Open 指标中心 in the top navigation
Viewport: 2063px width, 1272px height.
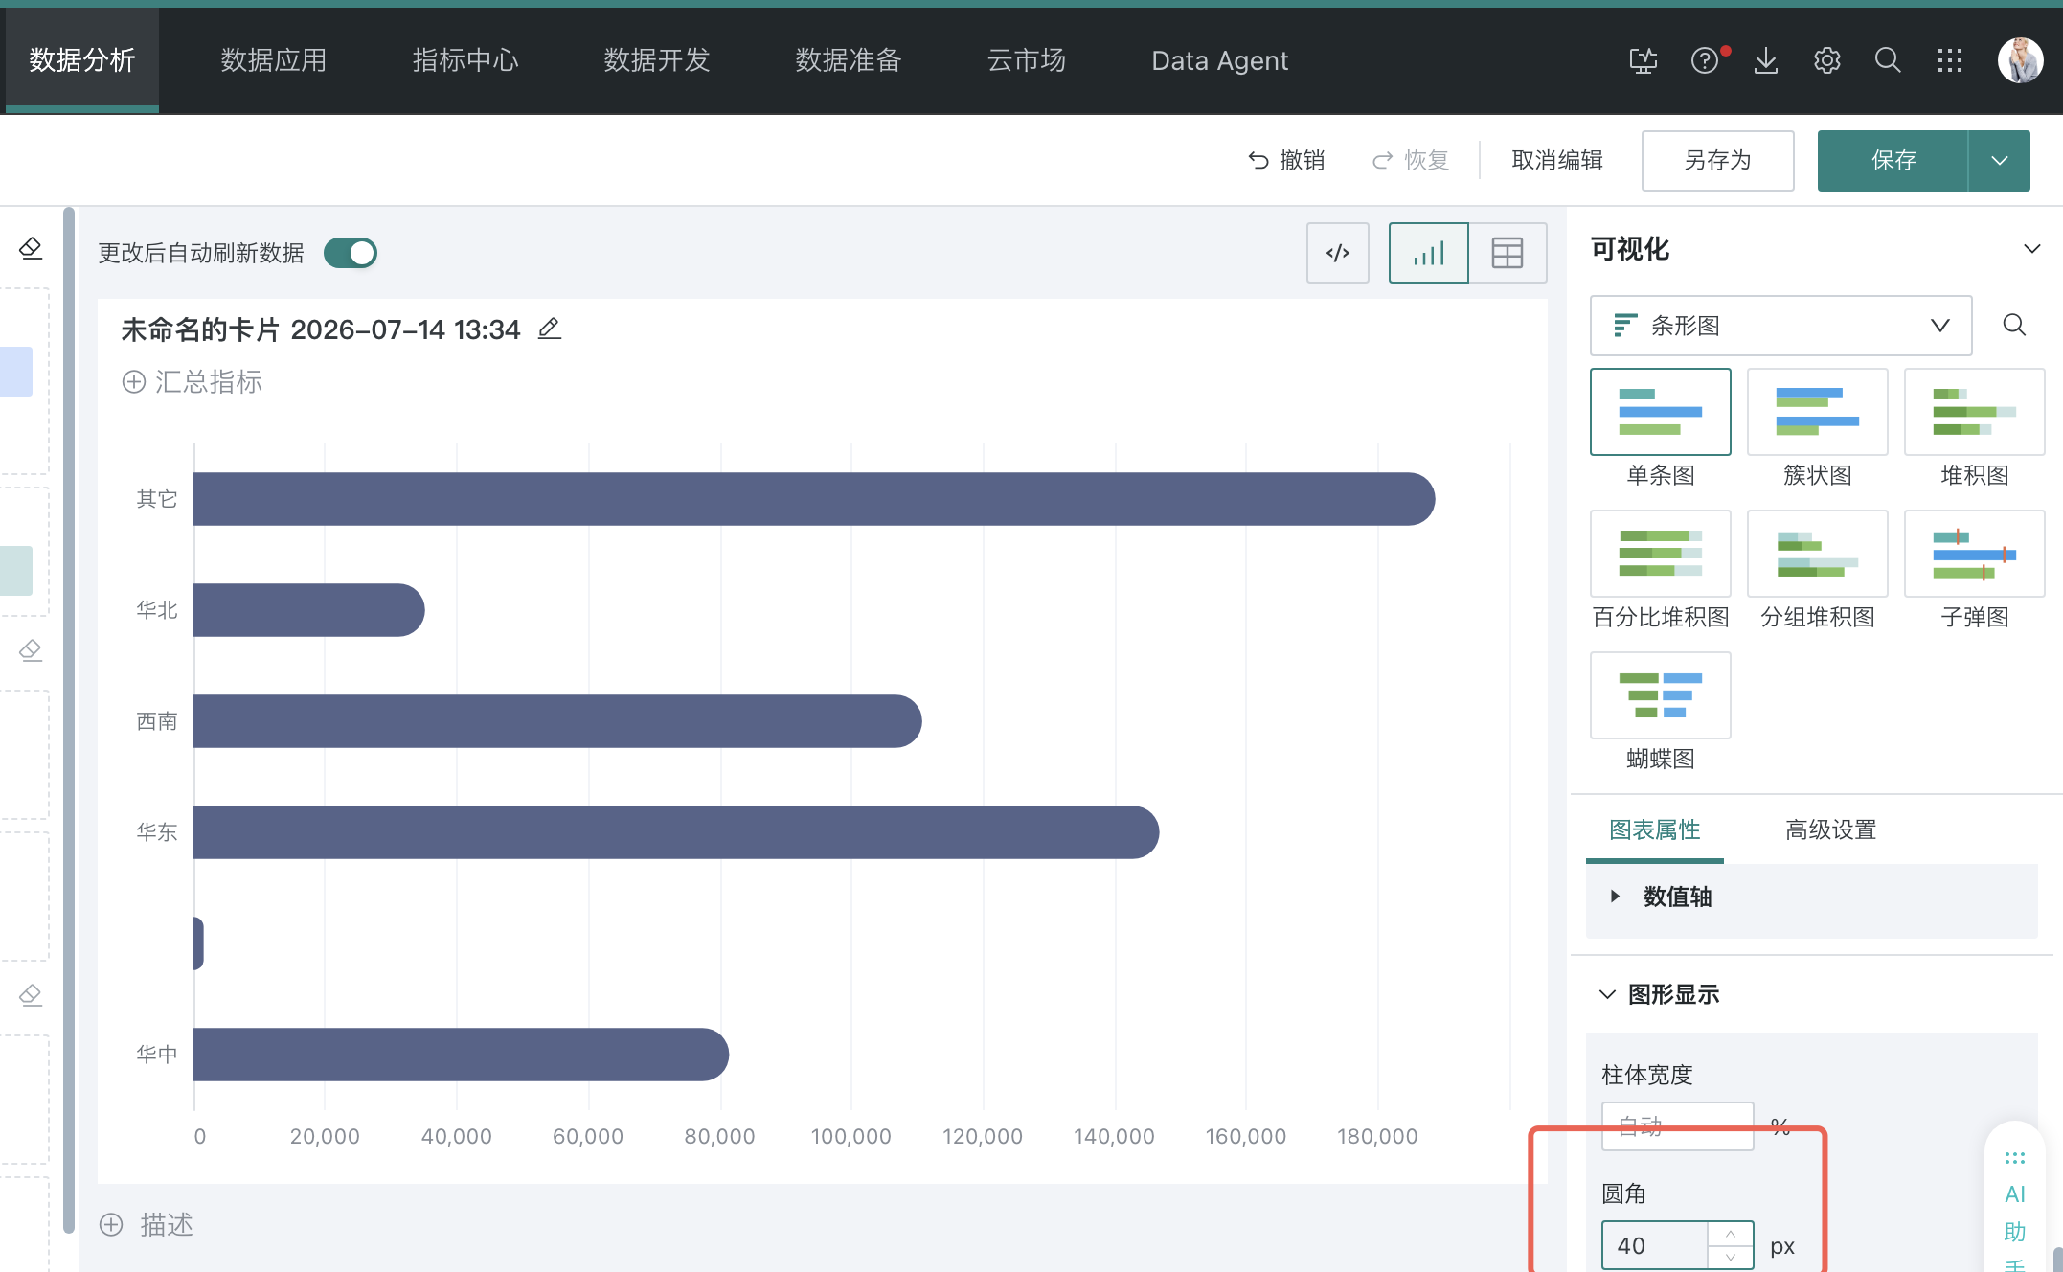tap(465, 60)
